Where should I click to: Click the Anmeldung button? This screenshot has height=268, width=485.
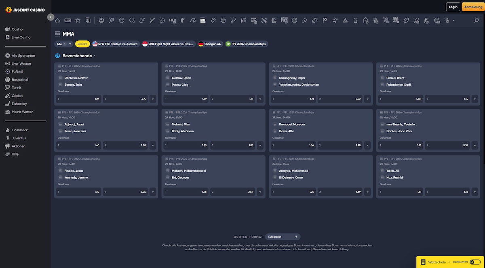pyautogui.click(x=473, y=7)
